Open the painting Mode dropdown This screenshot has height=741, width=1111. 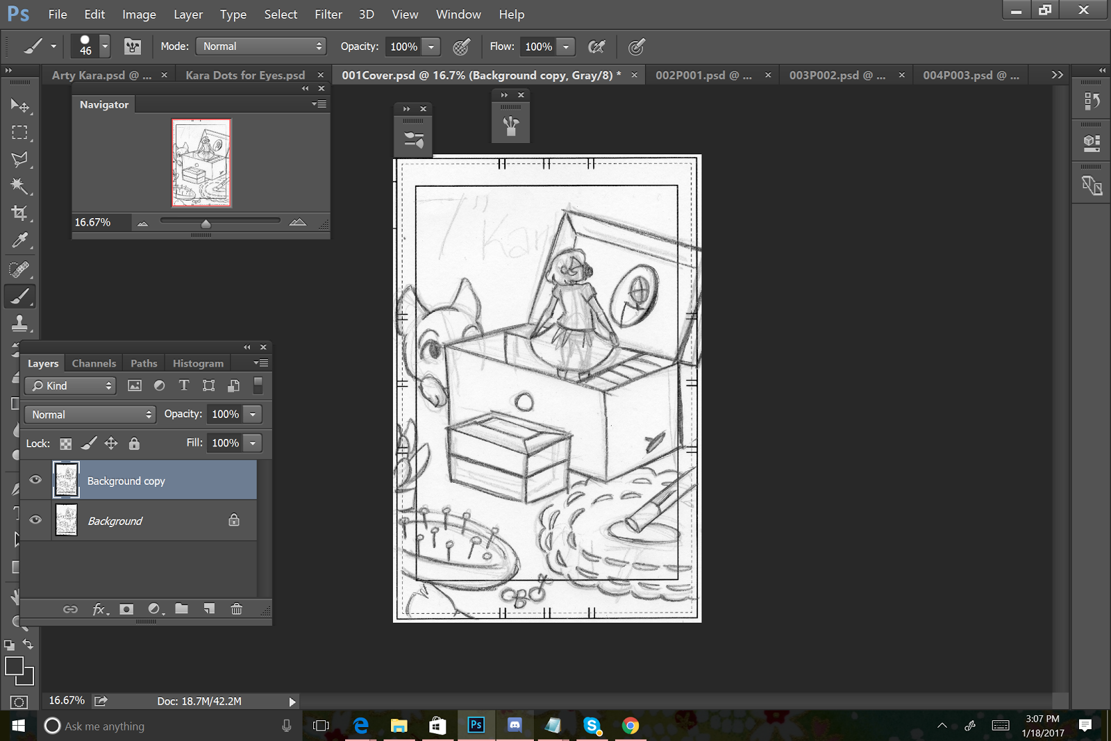click(x=260, y=47)
